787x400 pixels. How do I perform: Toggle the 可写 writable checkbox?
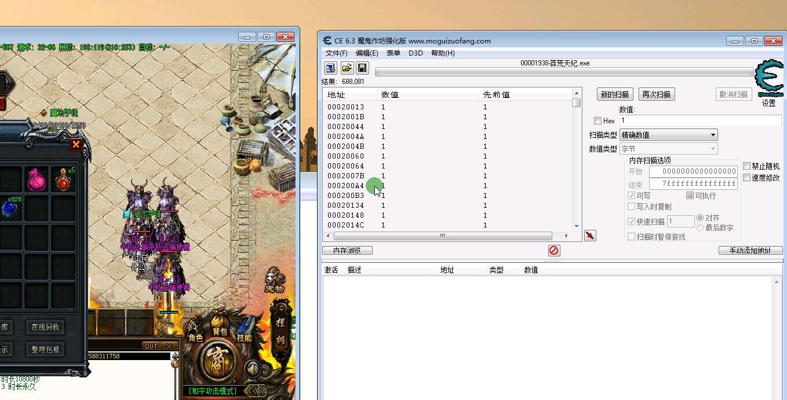[632, 196]
